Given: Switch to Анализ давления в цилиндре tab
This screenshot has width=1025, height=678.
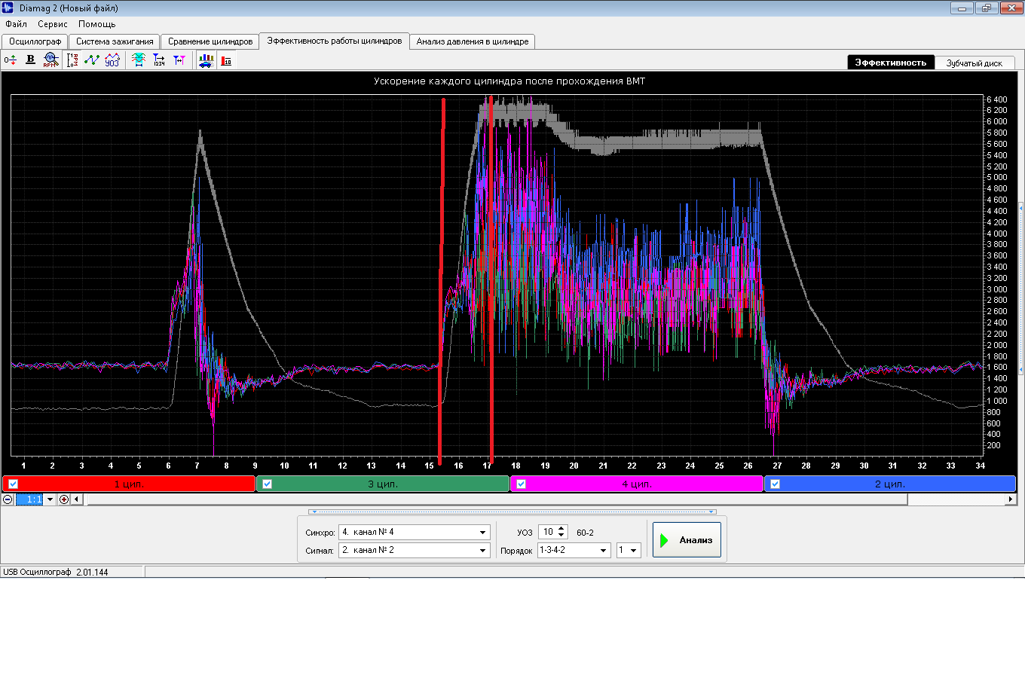Looking at the screenshot, I should (473, 41).
